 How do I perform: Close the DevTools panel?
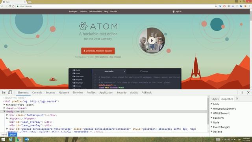point(248,92)
